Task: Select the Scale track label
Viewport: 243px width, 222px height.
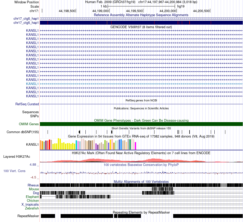Action: tap(35, 6)
